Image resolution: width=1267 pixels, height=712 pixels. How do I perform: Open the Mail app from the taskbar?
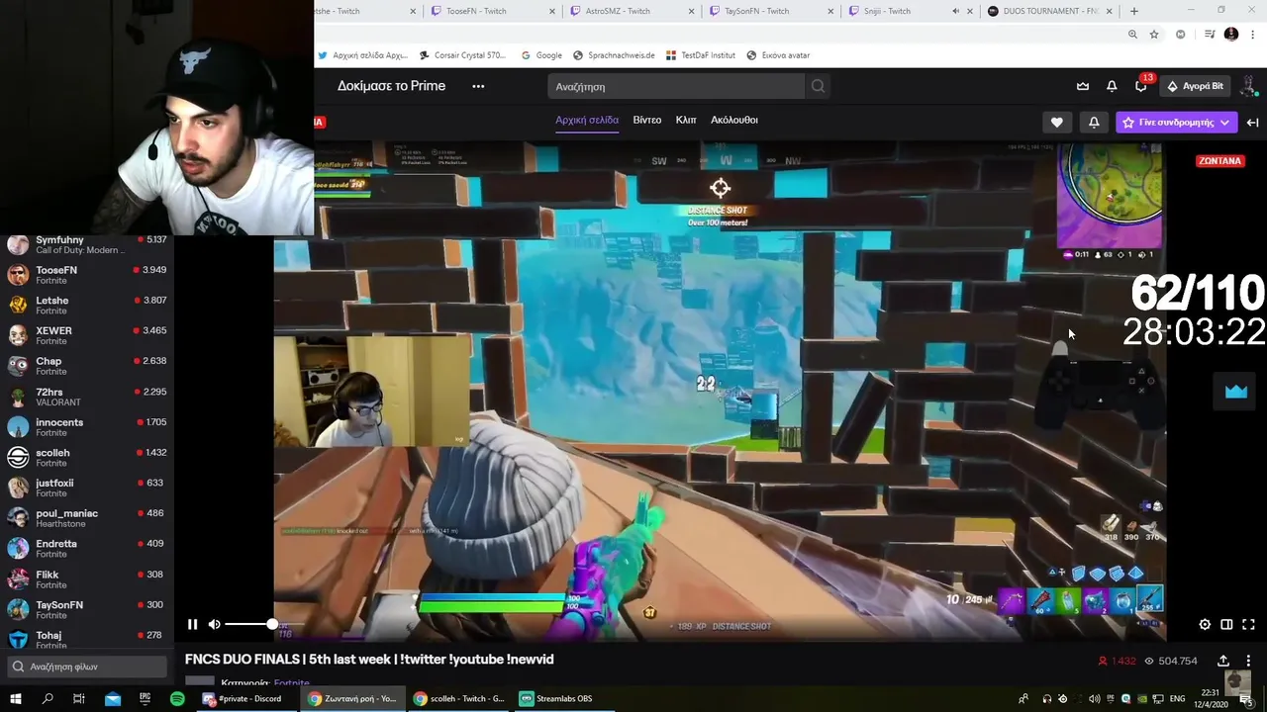[x=113, y=698]
